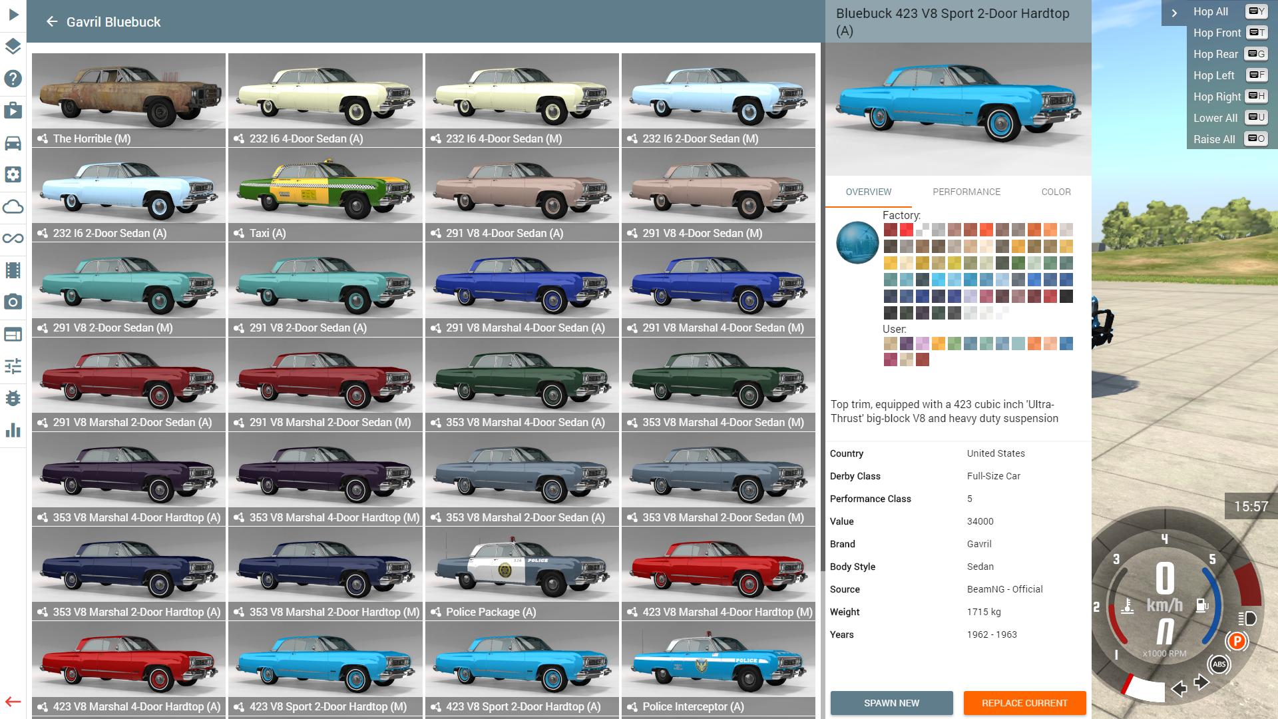Select the Taxi (A) vehicle thumbnail
This screenshot has width=1278, height=719.
325,194
